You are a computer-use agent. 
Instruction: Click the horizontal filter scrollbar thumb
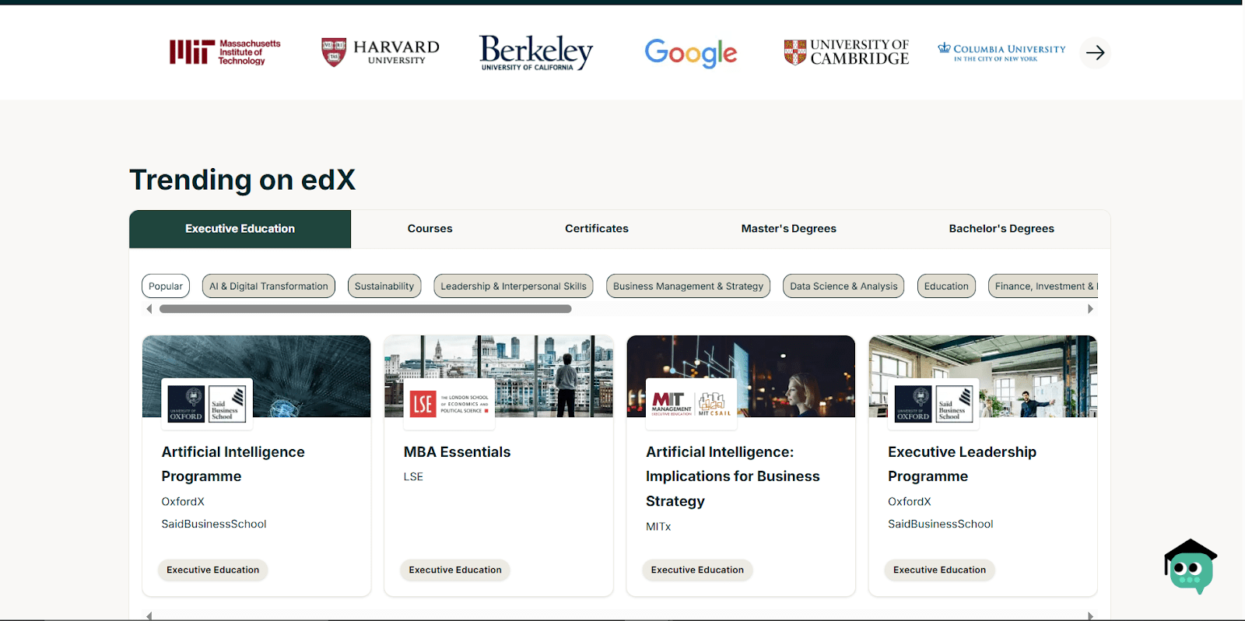[x=366, y=309]
